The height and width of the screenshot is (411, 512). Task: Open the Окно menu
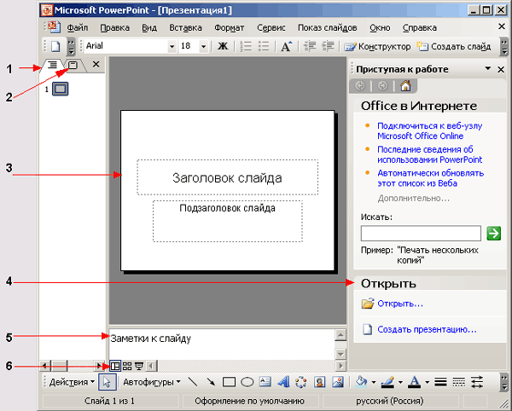[380, 28]
